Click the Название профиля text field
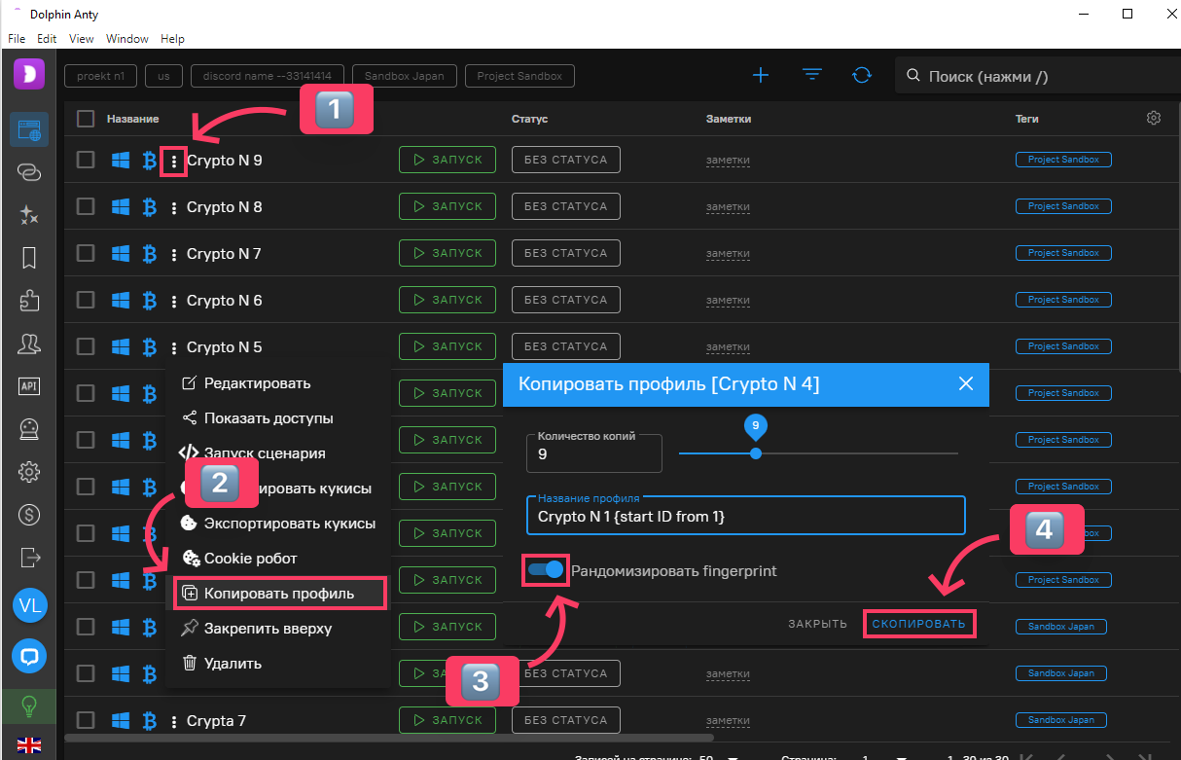 click(x=744, y=517)
